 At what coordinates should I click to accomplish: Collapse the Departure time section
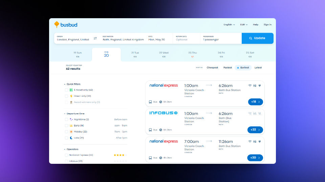tap(74, 114)
